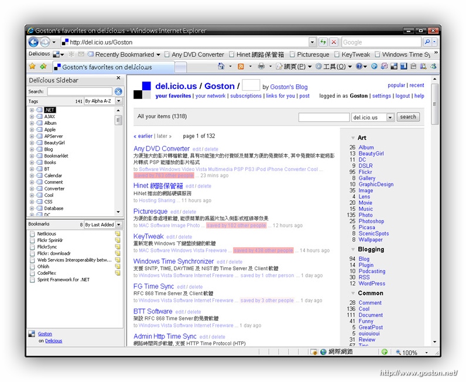Open KeyTweak links bar favorite
This screenshot has height=382, width=466.
[352, 54]
